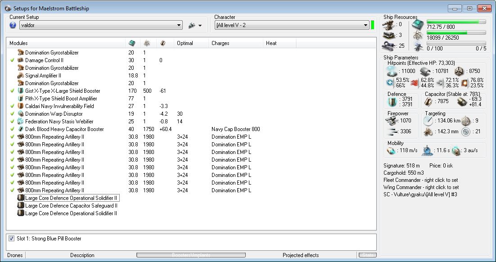Click the Large Core Defence Capacitor Safeguard II icon

pyautogui.click(x=21, y=206)
